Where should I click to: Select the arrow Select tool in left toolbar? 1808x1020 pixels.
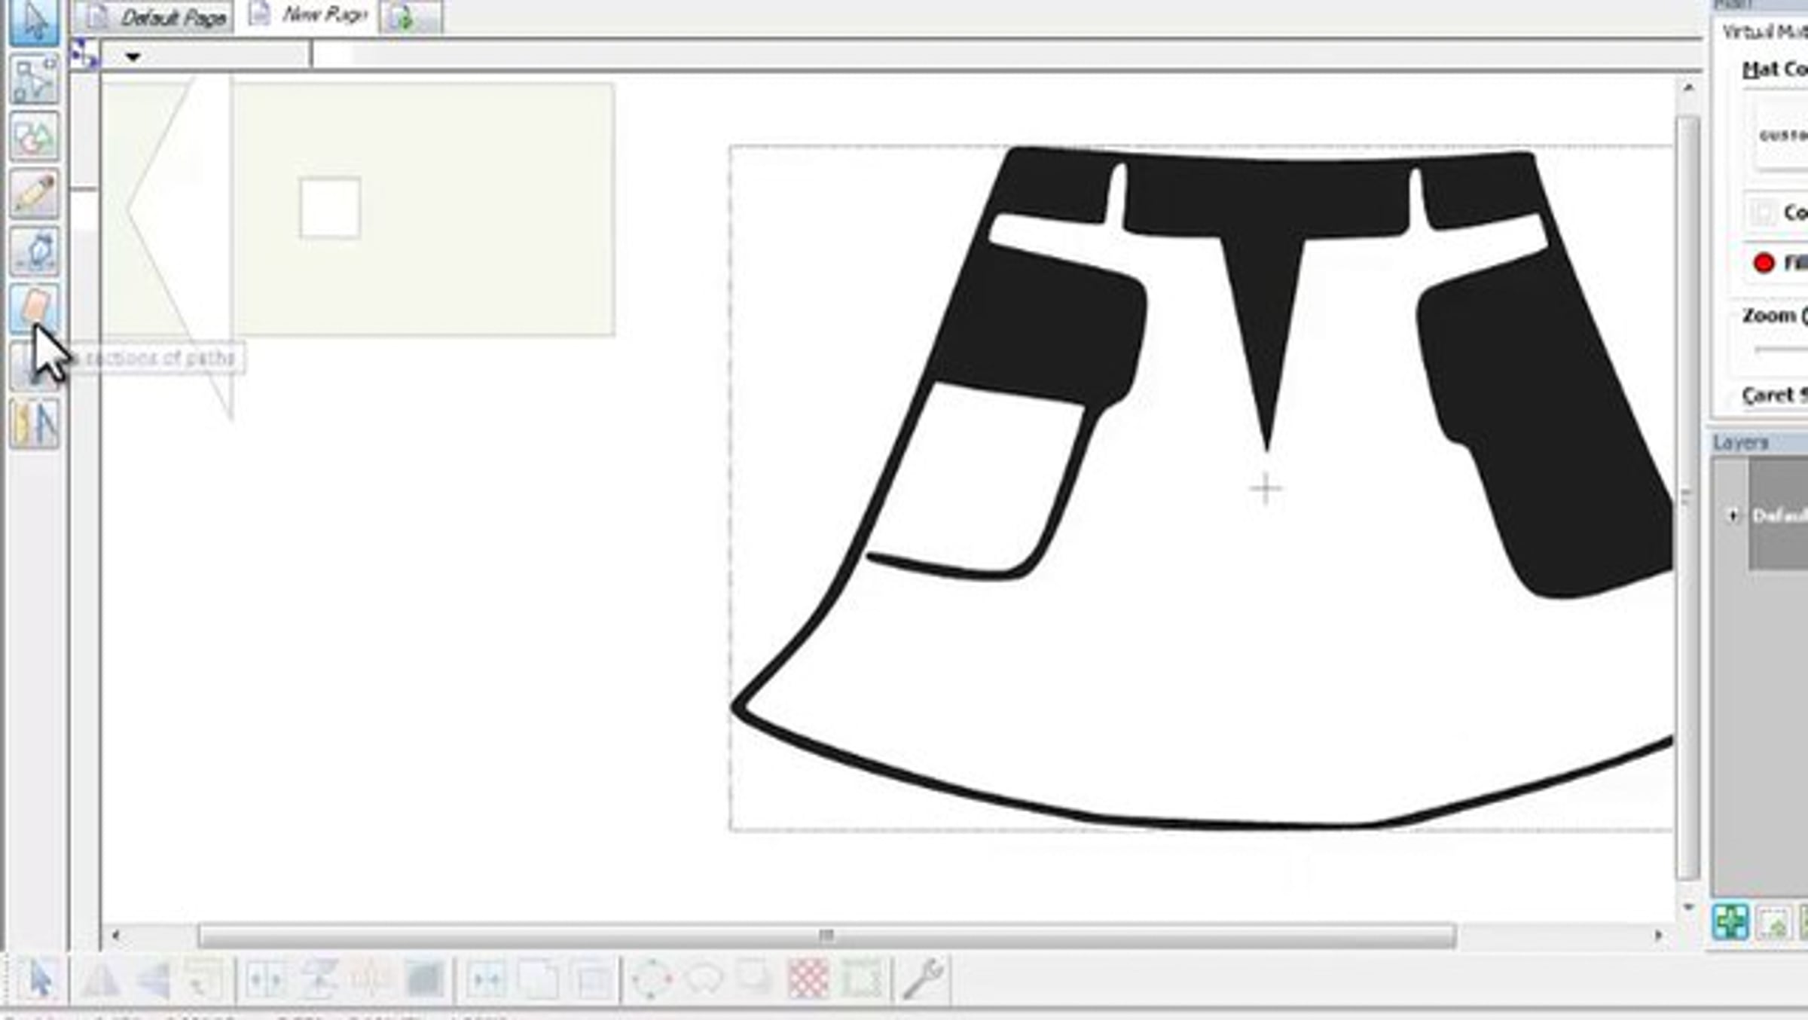pyautogui.click(x=34, y=22)
